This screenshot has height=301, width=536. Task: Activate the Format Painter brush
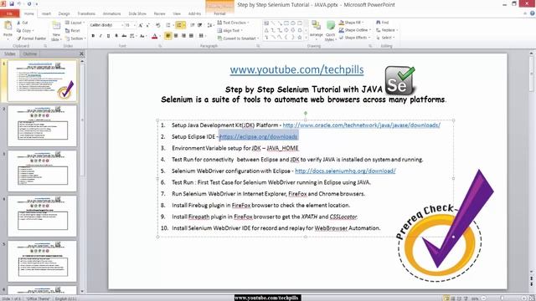pyautogui.click(x=32, y=38)
